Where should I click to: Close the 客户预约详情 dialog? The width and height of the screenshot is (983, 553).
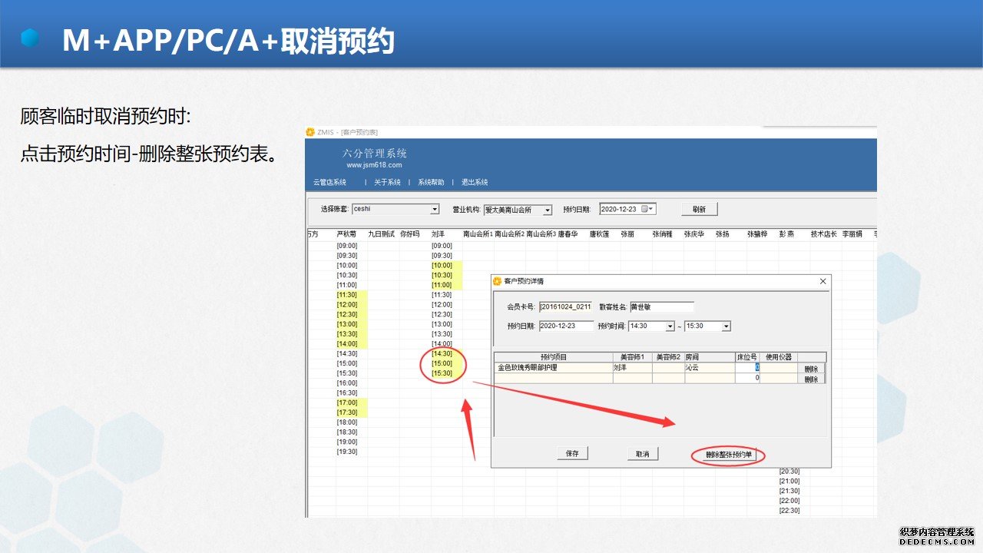822,282
